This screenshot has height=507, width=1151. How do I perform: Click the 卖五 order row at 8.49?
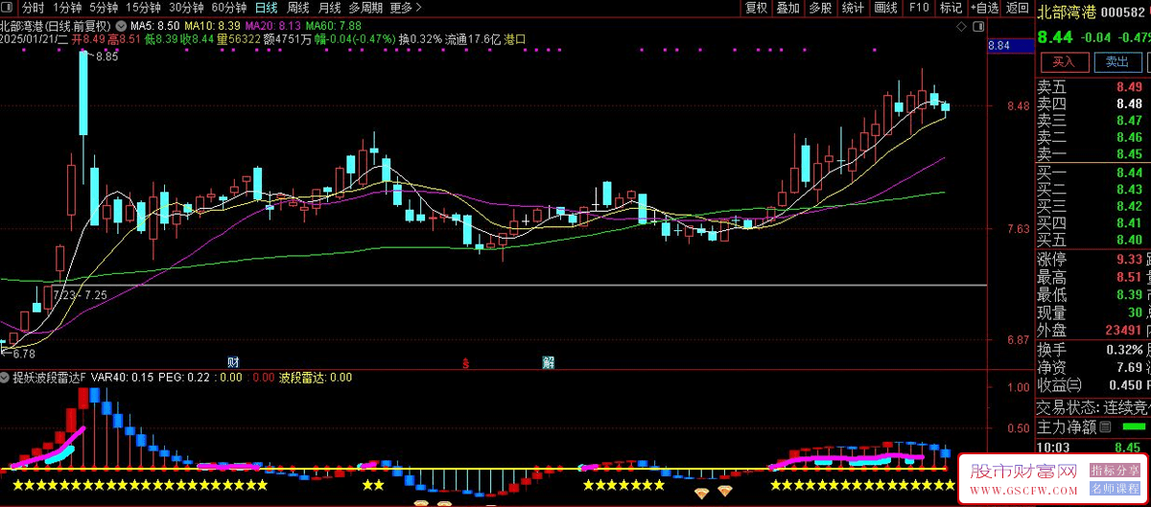click(1092, 86)
